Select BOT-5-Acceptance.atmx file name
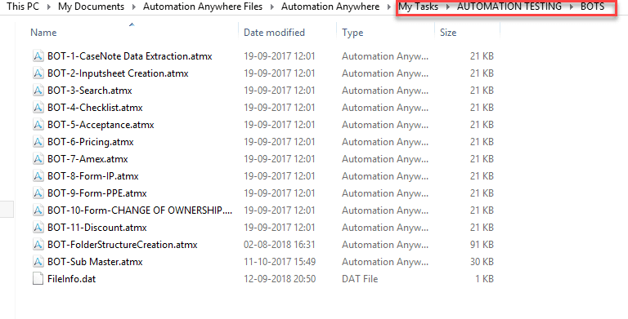This screenshot has width=628, height=319. 101,125
